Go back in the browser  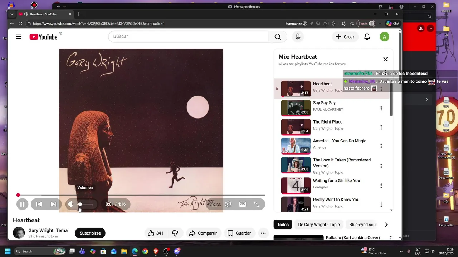tap(12, 24)
